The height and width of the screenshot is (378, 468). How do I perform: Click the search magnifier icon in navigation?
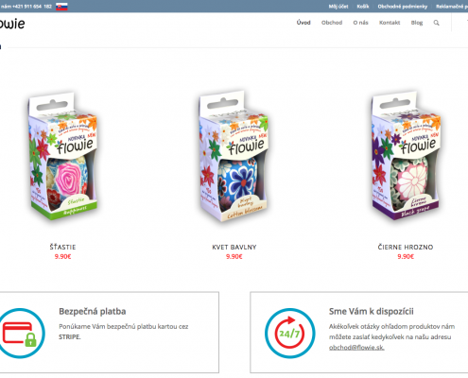[x=436, y=23]
